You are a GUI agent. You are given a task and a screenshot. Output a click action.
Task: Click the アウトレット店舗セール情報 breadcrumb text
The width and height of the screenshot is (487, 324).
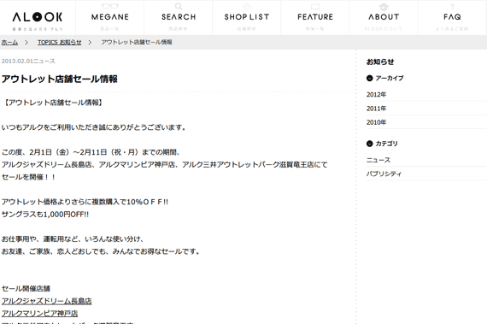[137, 42]
